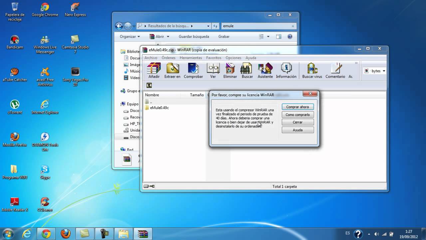The image size is (426, 240).
Task: Click the Extraer en toolbar icon
Action: coord(172,71)
